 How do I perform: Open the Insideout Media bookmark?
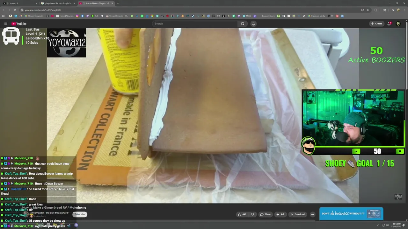[x=317, y=16]
